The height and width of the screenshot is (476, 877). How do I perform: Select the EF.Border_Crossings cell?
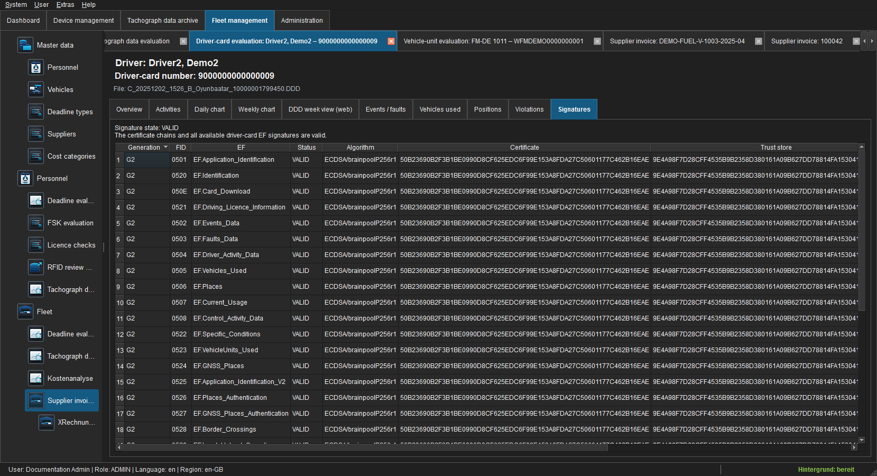[x=241, y=429]
